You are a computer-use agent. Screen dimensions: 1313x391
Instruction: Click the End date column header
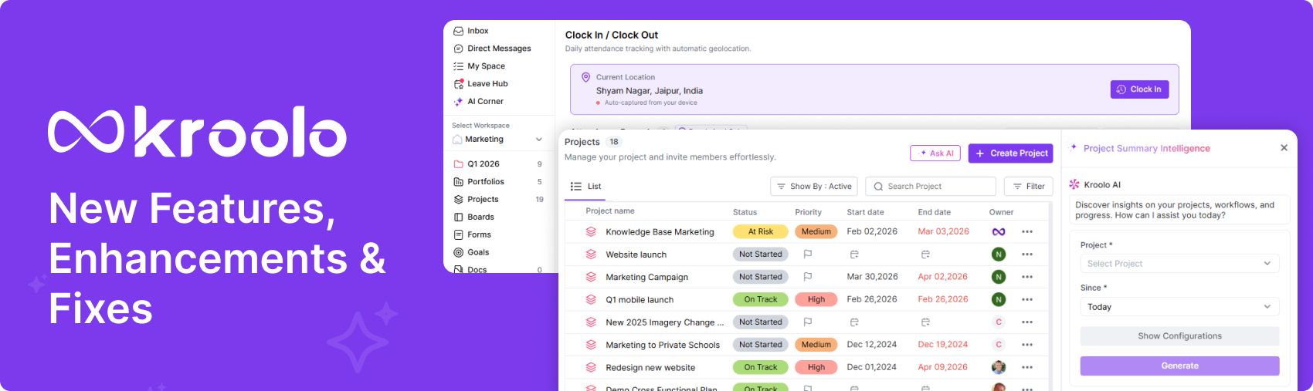934,212
